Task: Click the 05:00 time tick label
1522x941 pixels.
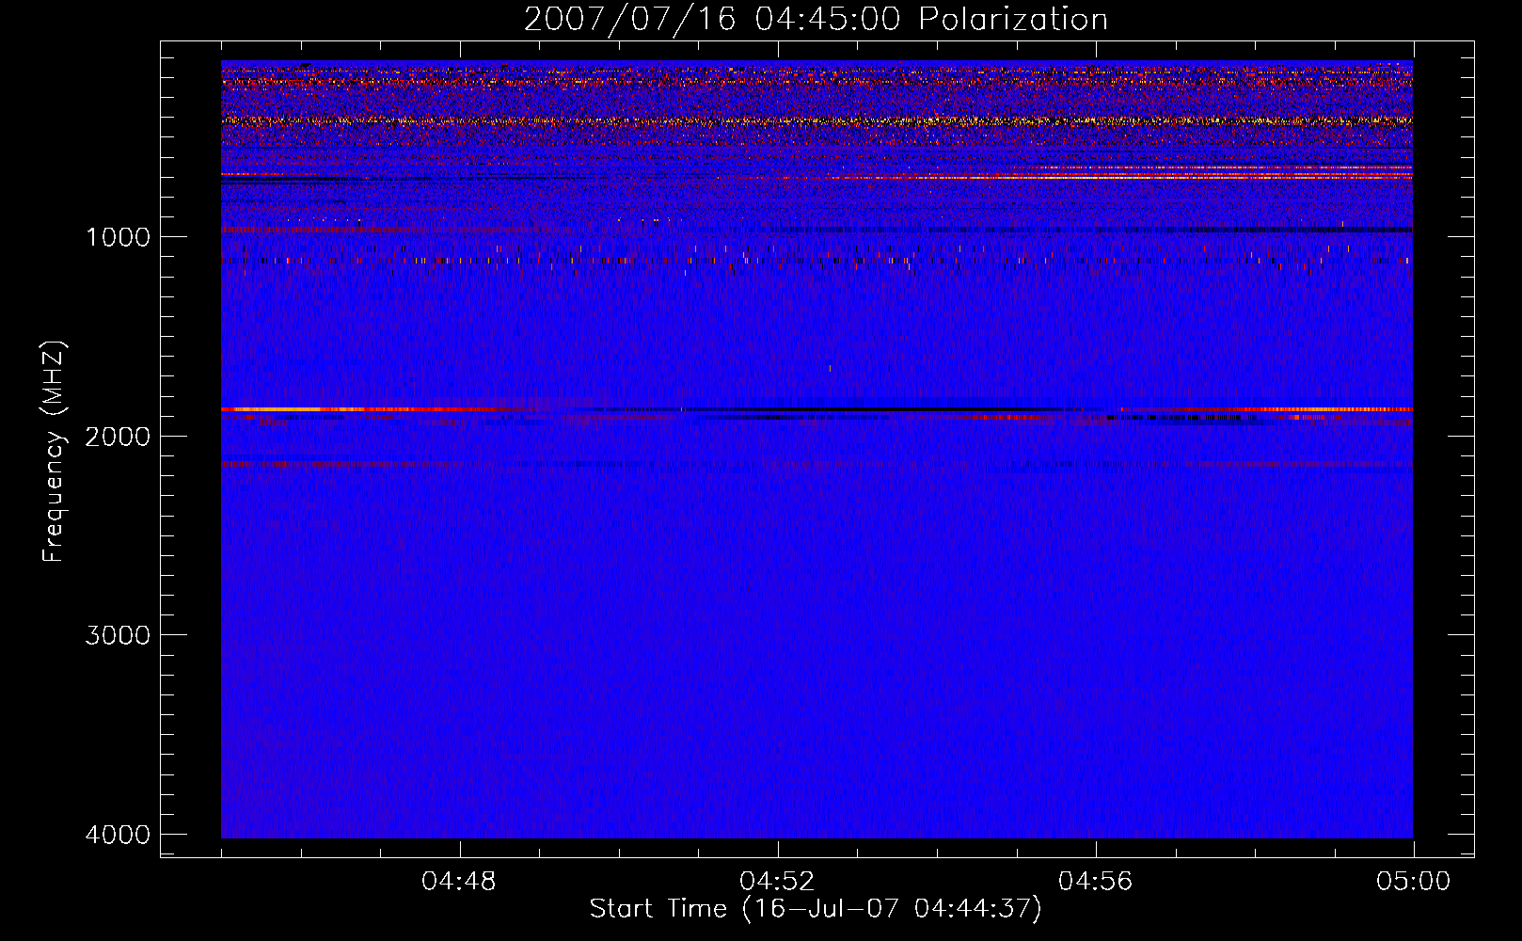Action: tap(1413, 882)
